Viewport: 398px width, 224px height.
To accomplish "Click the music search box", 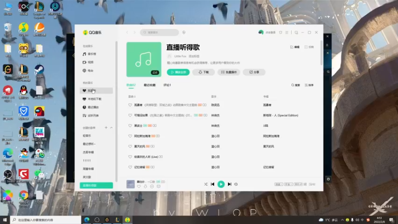I will pos(159,32).
